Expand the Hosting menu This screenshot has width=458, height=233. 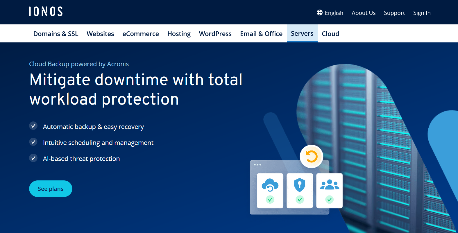(x=179, y=34)
